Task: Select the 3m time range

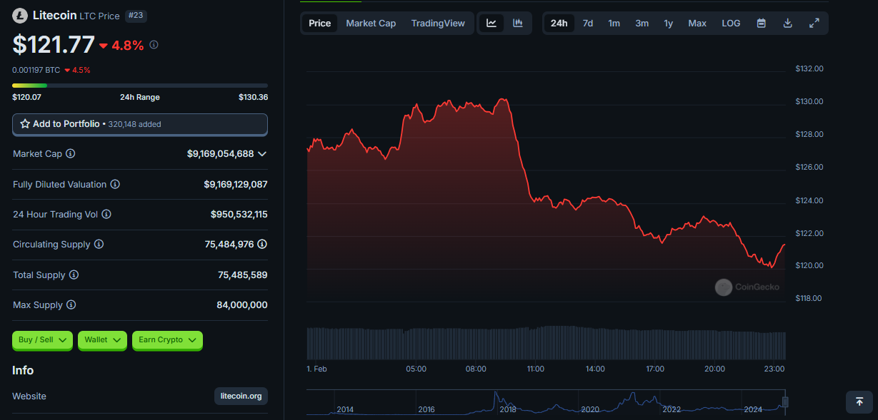Action: click(x=642, y=23)
